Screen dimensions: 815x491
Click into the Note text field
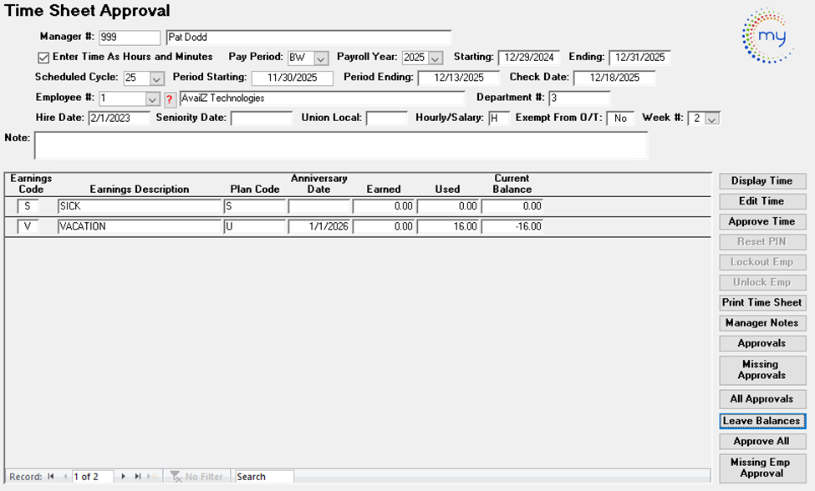(x=340, y=145)
